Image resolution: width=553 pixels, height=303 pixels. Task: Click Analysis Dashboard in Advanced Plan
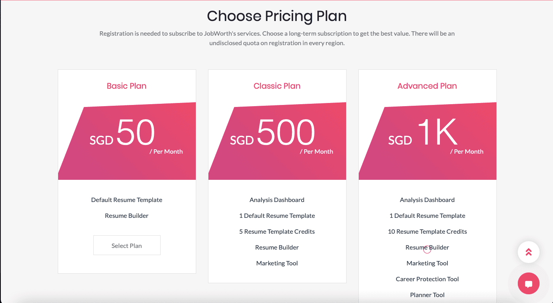[x=427, y=200]
